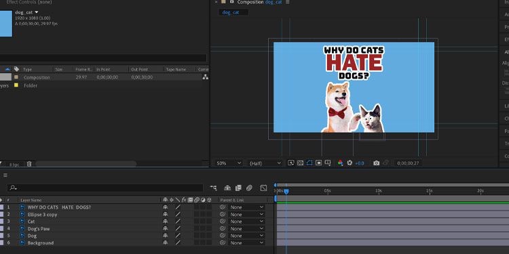Take a snapshot with camera icon

click(x=376, y=163)
